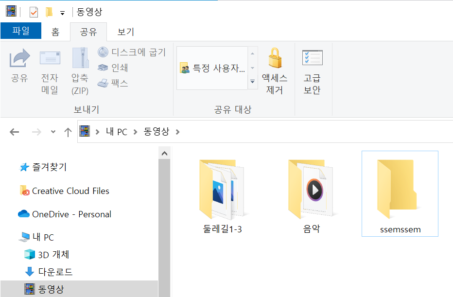Screen dimensions: 453x297
Task: Switch to the Share (공유) tab
Action: pyautogui.click(x=88, y=32)
